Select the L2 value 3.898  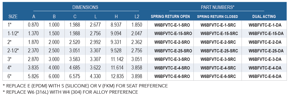click(x=137, y=77)
